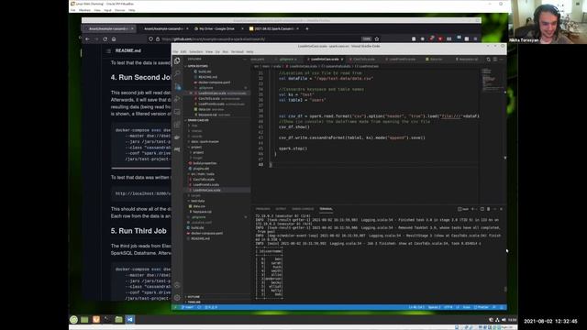
Task: Click the "5. Run Third Job" heading
Action: (x=138, y=231)
